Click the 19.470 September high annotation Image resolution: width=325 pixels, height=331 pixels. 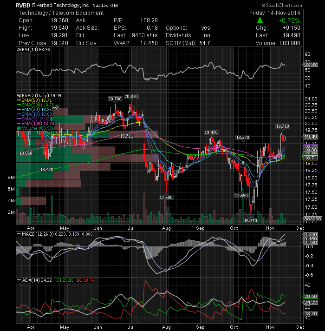click(x=211, y=132)
